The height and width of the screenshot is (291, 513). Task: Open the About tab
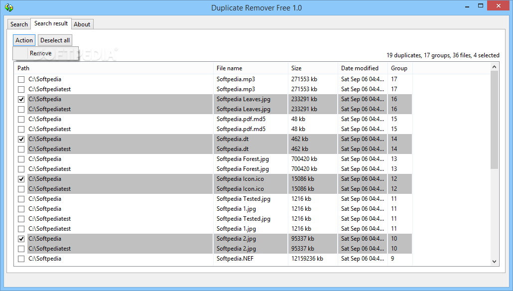coord(82,24)
